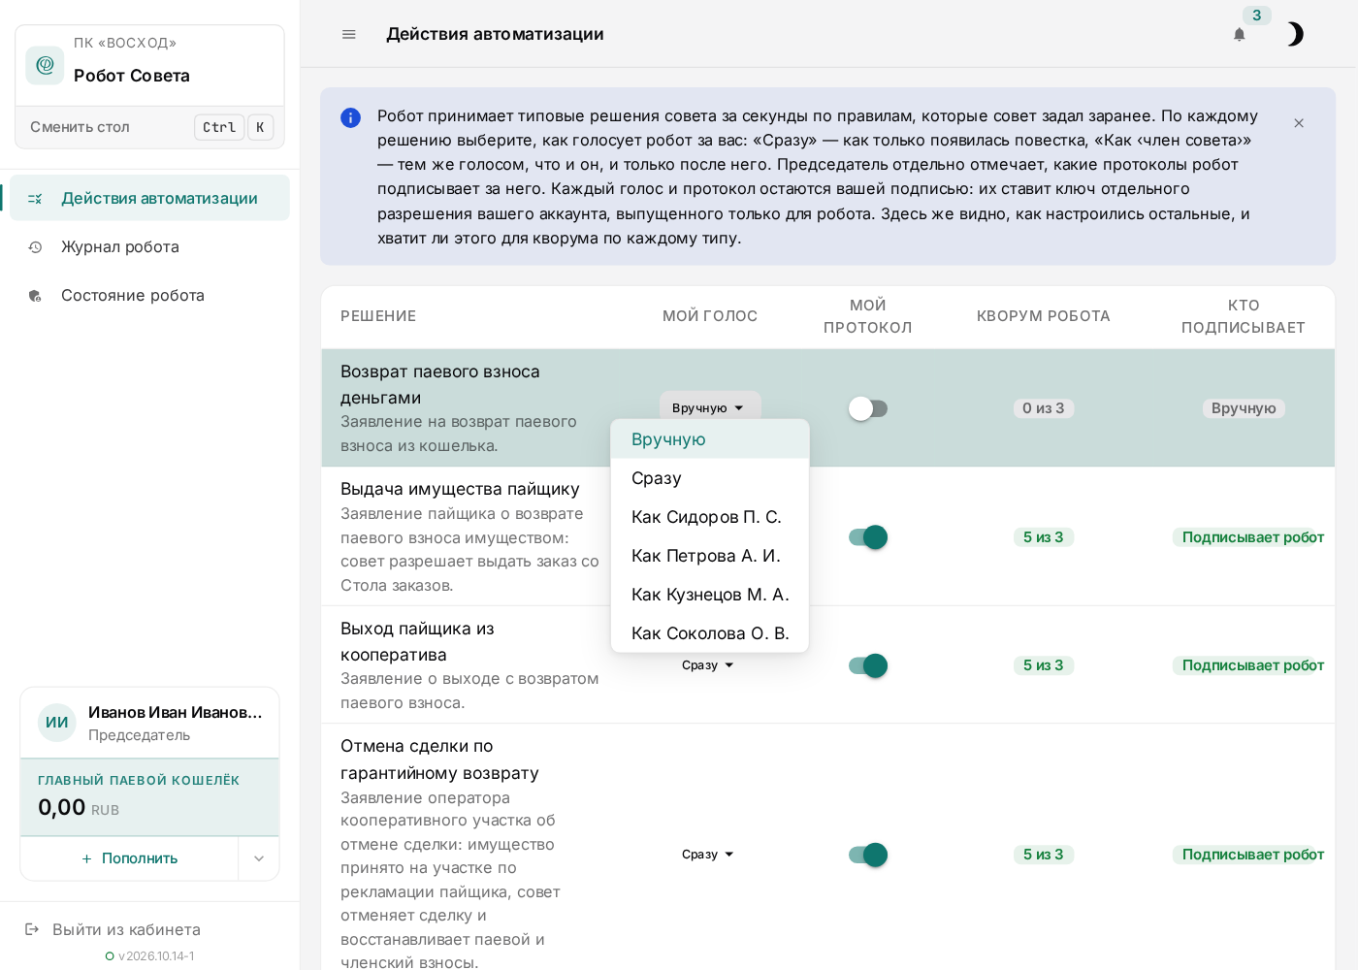Go to Состояние робота page

tap(149, 295)
